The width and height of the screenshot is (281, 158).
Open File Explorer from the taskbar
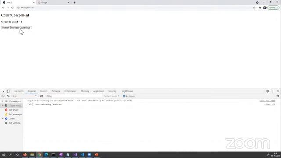pyautogui.click(x=32, y=154)
